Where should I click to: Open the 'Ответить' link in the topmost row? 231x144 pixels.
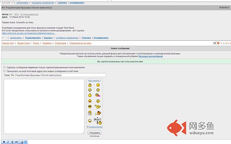(62, 3)
